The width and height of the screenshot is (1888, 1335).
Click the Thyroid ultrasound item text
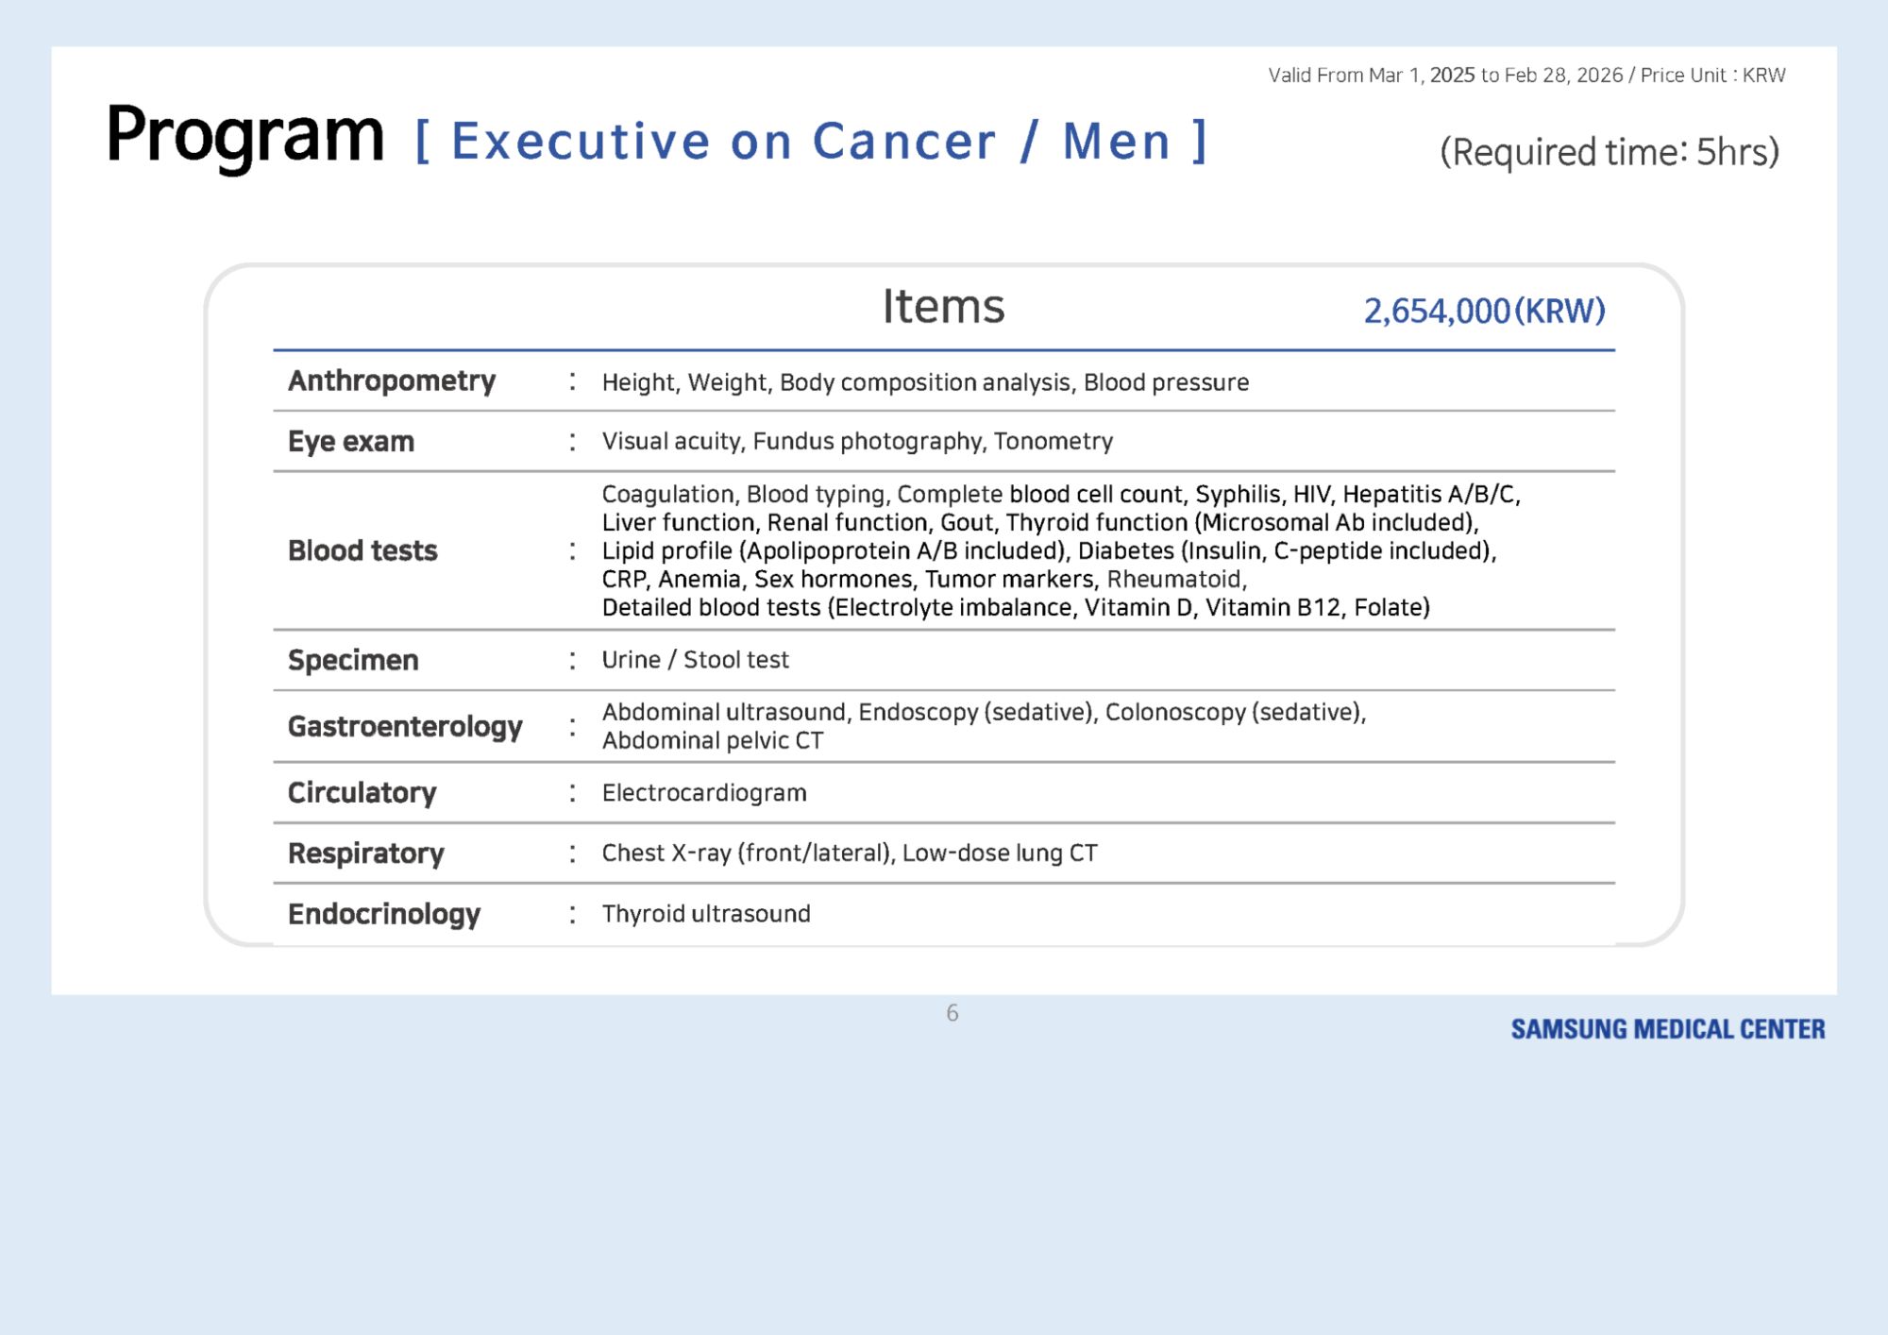point(706,914)
